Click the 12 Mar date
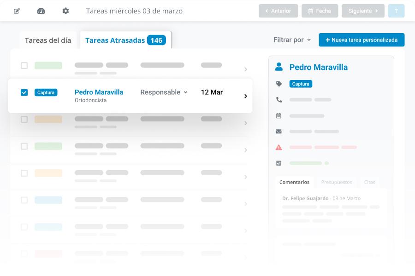 pos(212,92)
